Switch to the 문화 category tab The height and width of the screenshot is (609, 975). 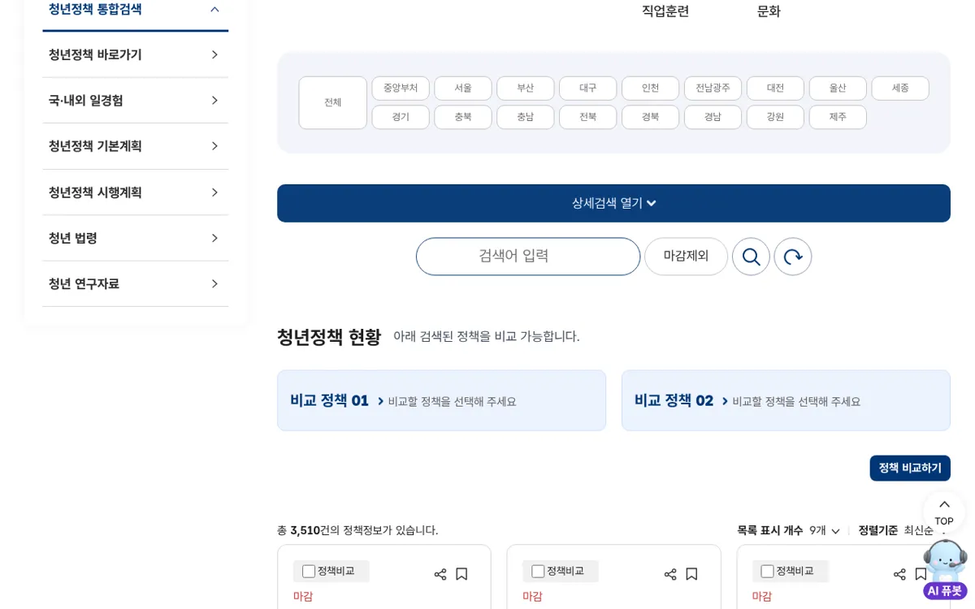pos(769,11)
